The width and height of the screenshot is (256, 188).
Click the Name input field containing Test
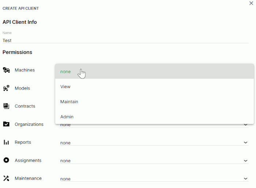pos(124,41)
